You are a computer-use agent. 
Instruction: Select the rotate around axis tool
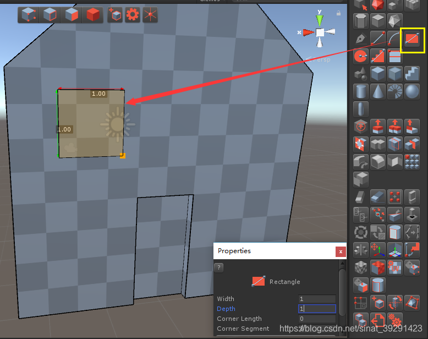pos(394,303)
